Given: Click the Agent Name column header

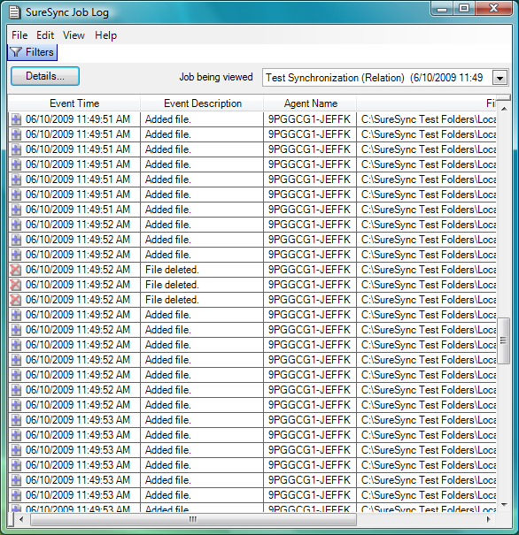Looking at the screenshot, I should tap(310, 103).
